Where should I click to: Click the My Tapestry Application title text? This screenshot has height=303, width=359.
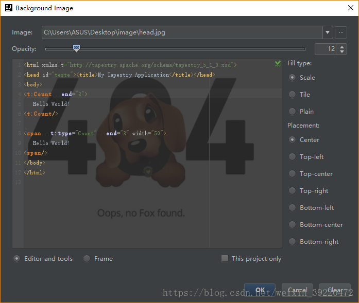133,75
